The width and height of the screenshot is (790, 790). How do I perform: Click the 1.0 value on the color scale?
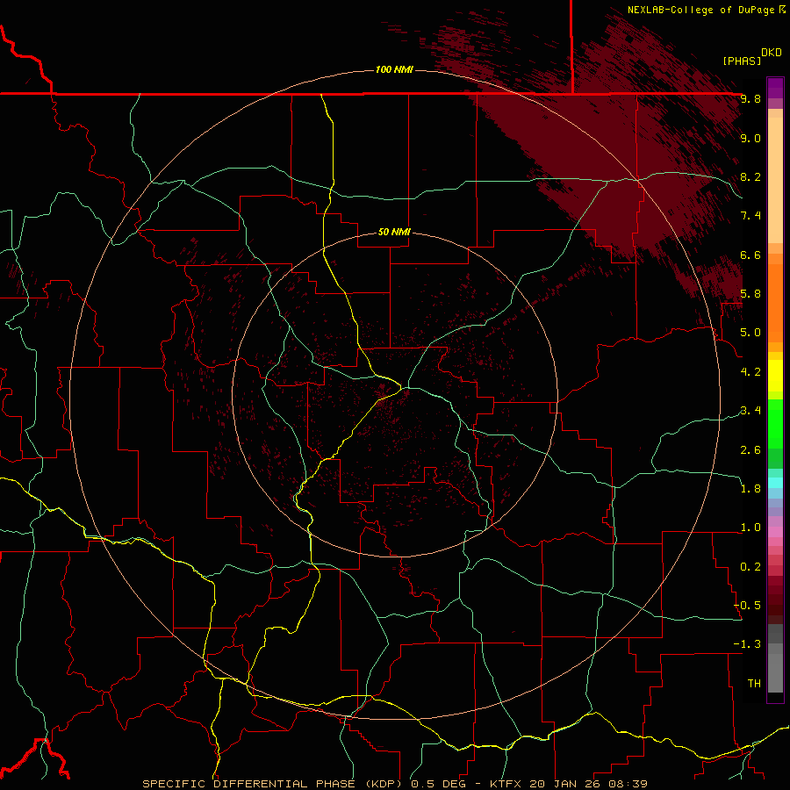tap(750, 527)
